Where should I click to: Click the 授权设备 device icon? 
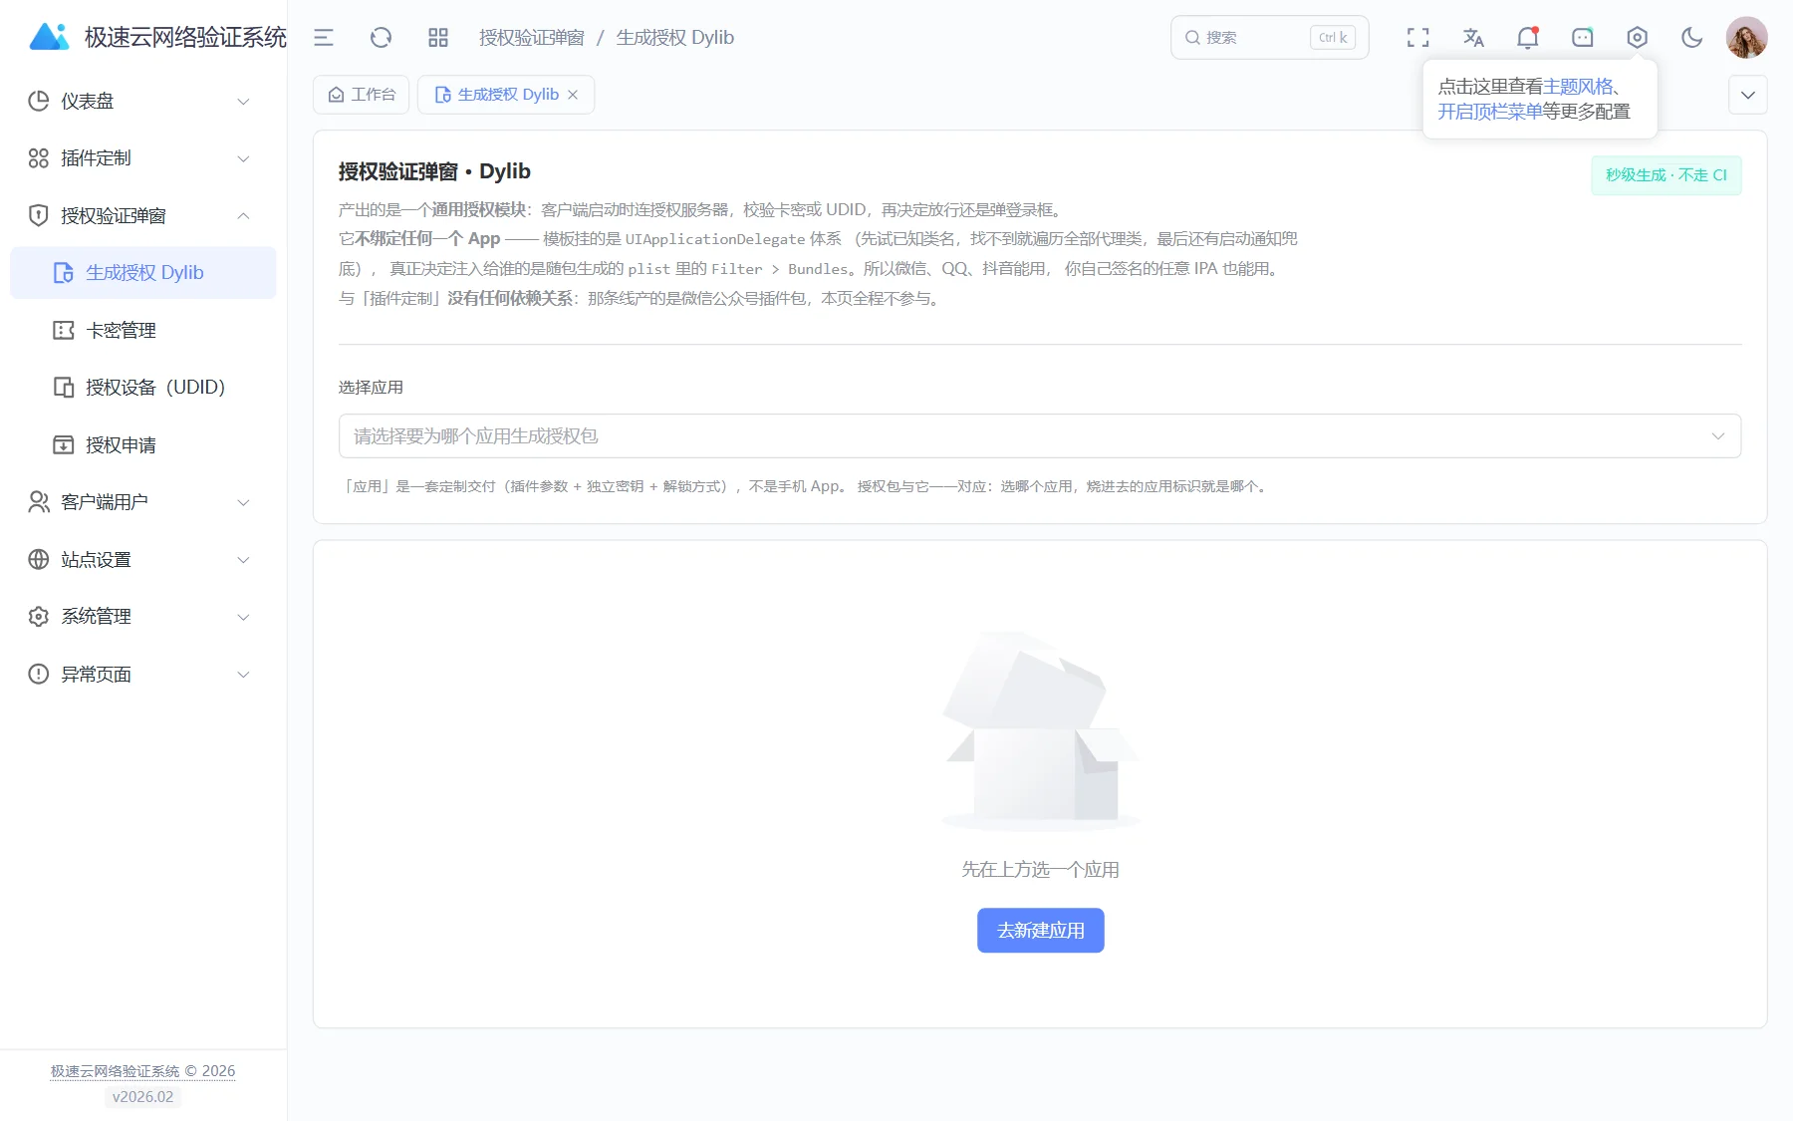click(64, 388)
